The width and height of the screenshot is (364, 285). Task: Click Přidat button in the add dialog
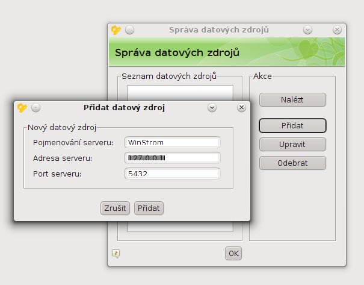(x=149, y=208)
